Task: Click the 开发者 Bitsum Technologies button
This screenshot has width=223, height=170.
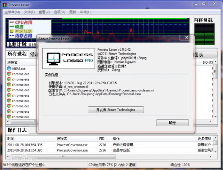Action: click(115, 110)
